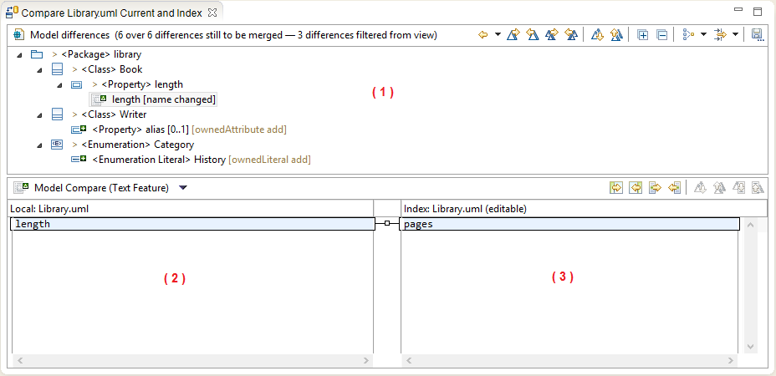Open merge mode dropdown beside the yellow arrow
The height and width of the screenshot is (376, 776).
click(498, 35)
